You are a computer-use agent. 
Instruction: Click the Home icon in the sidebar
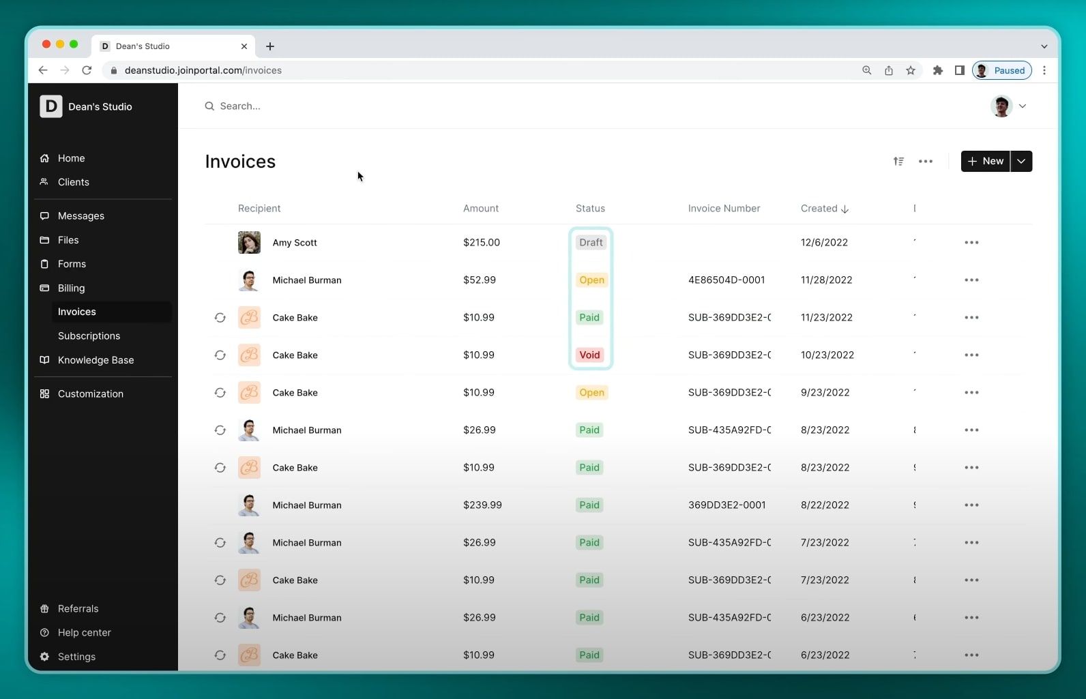point(44,158)
